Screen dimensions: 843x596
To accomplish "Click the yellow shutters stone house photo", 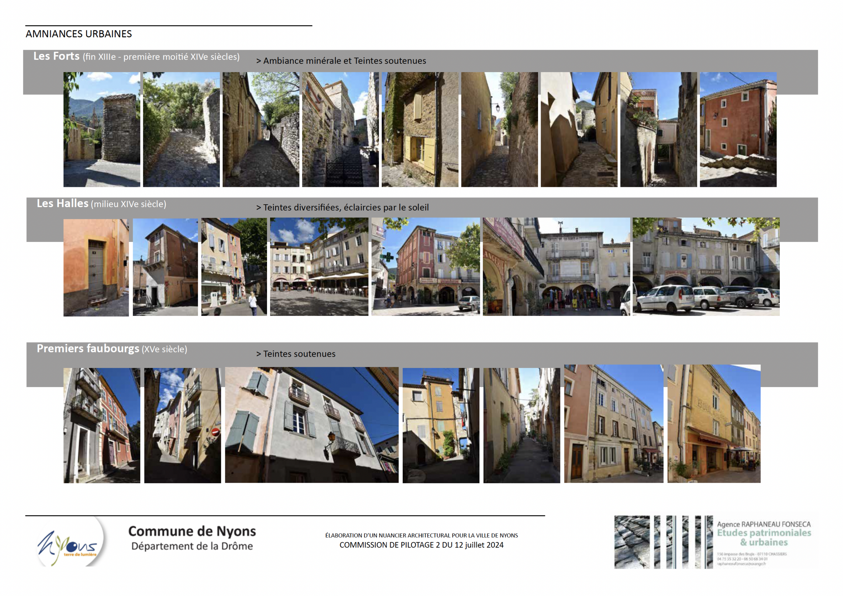I will pyautogui.click(x=420, y=129).
